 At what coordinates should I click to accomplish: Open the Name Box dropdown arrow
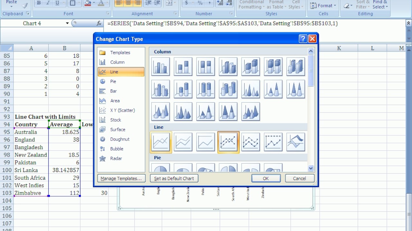67,23
